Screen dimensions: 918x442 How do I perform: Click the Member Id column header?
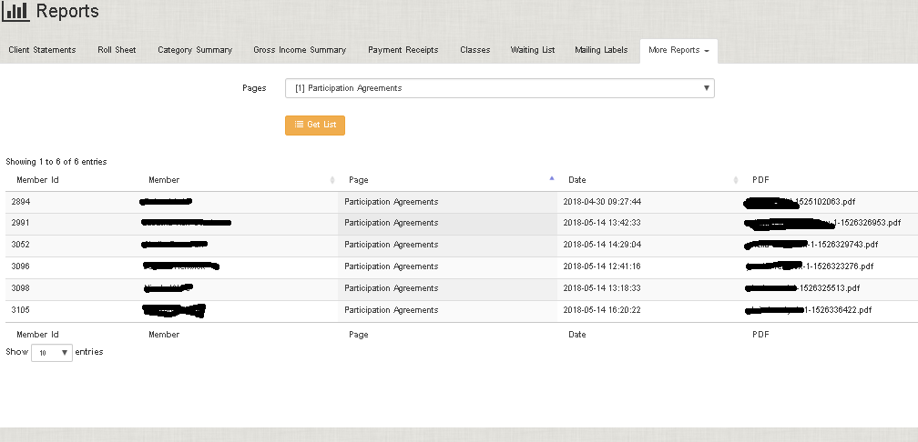pyautogui.click(x=37, y=180)
